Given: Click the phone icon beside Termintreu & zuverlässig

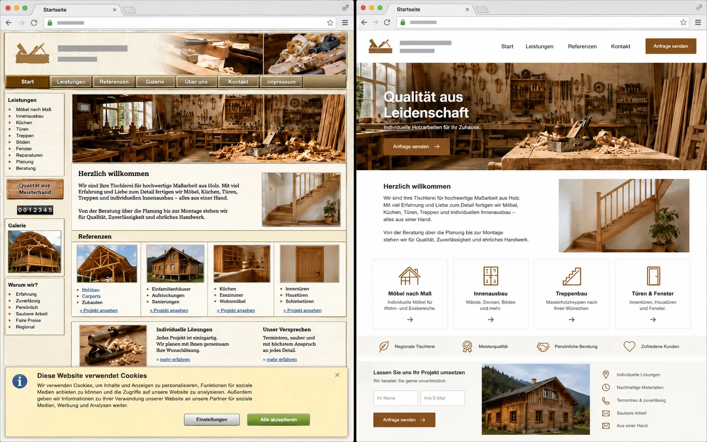Looking at the screenshot, I should 605,401.
